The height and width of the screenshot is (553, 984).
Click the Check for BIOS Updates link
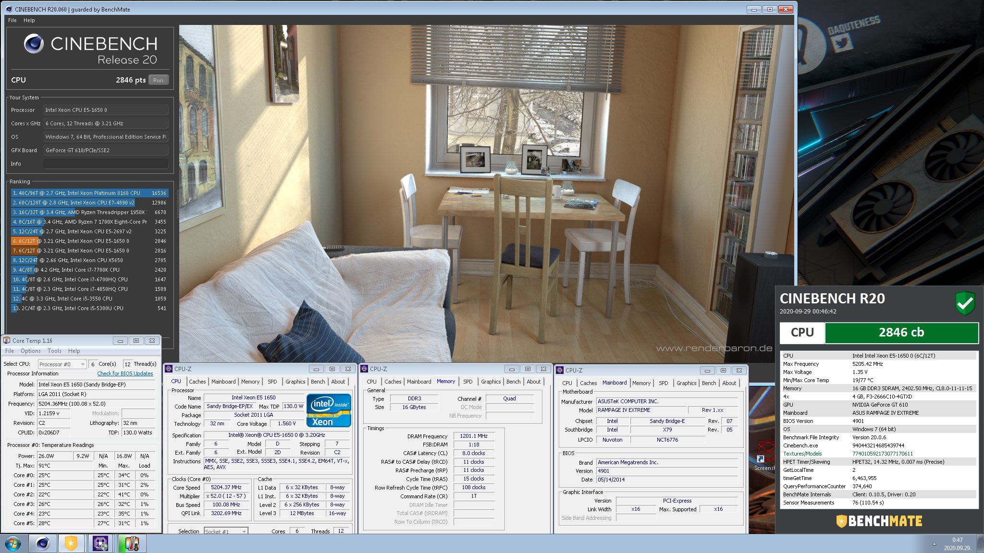click(x=125, y=373)
